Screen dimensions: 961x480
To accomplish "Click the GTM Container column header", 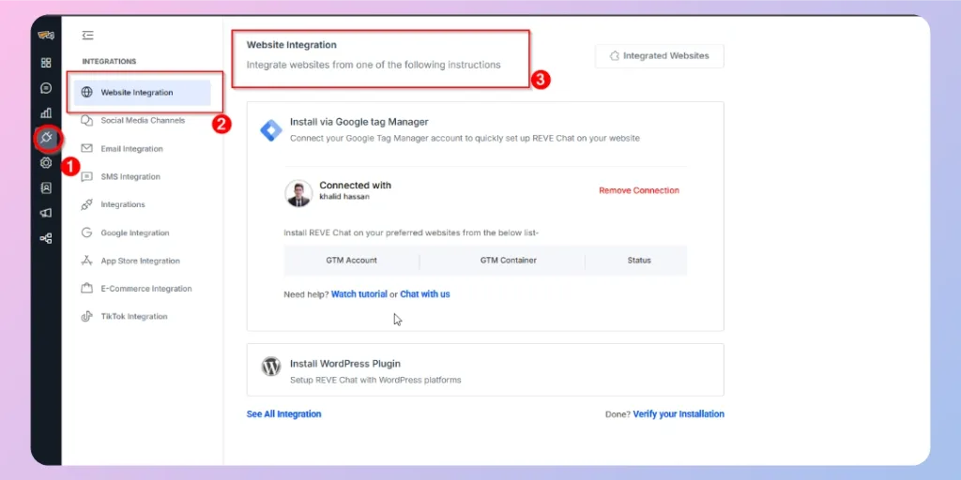I will point(508,261).
